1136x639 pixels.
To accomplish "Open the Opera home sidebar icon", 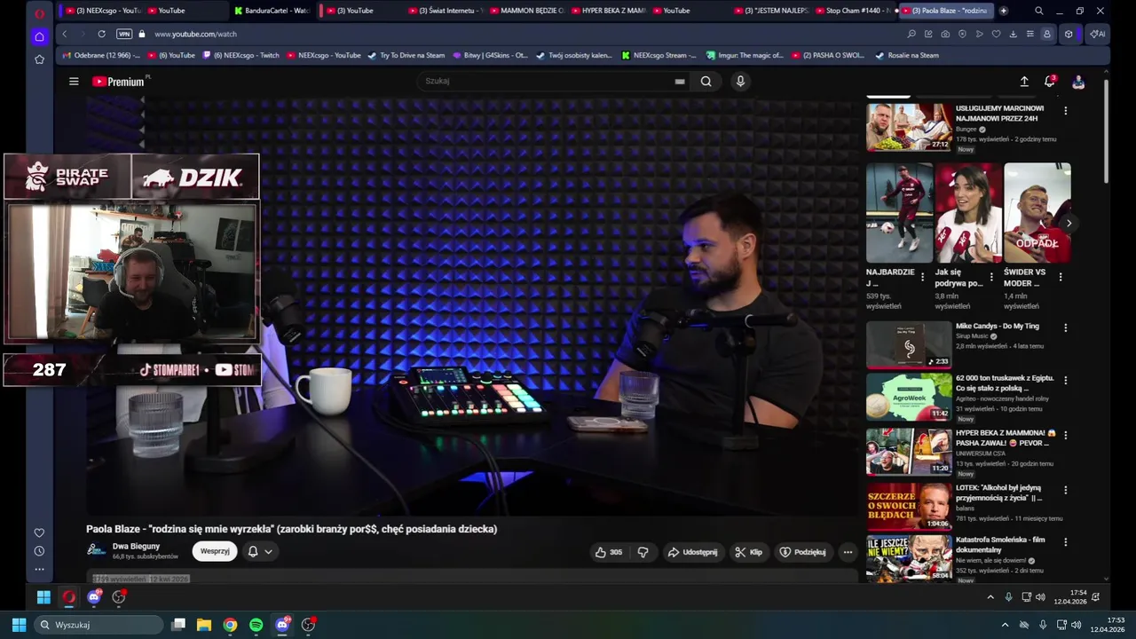I will 39,36.
